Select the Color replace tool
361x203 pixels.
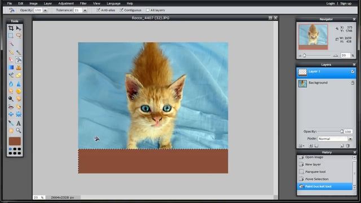(x=11, y=75)
